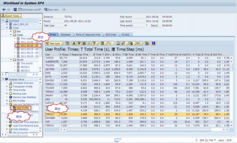
Task: Click the table horizontal scrollbar
Action: tap(139, 130)
